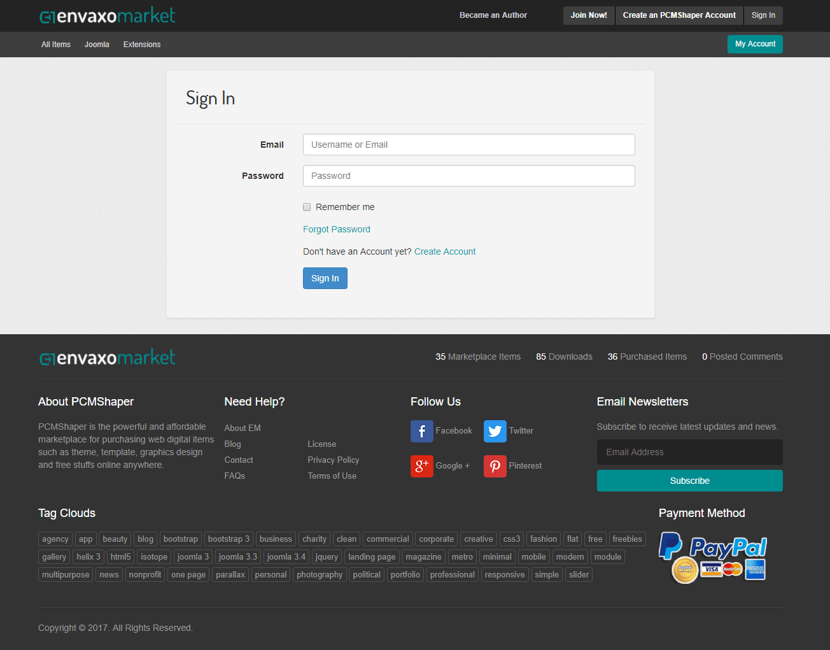
Task: Select the freebies tag
Action: (627, 539)
